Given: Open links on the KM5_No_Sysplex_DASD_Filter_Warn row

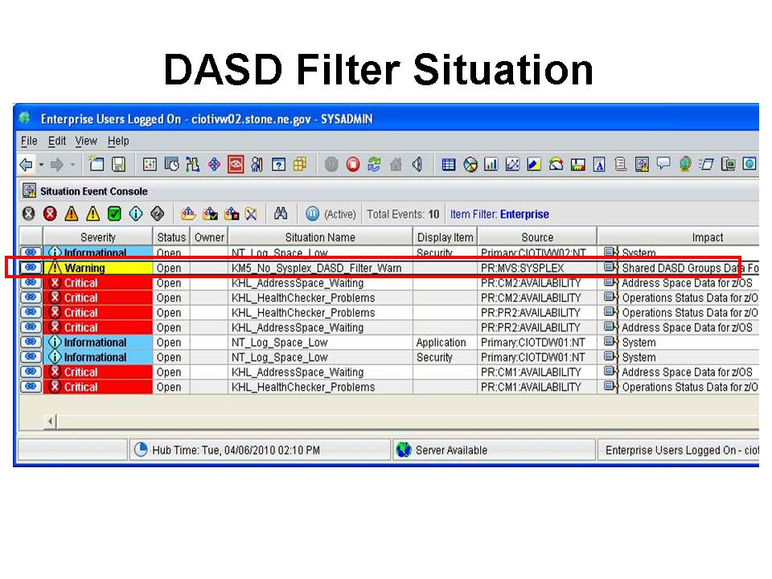Looking at the screenshot, I should [30, 267].
